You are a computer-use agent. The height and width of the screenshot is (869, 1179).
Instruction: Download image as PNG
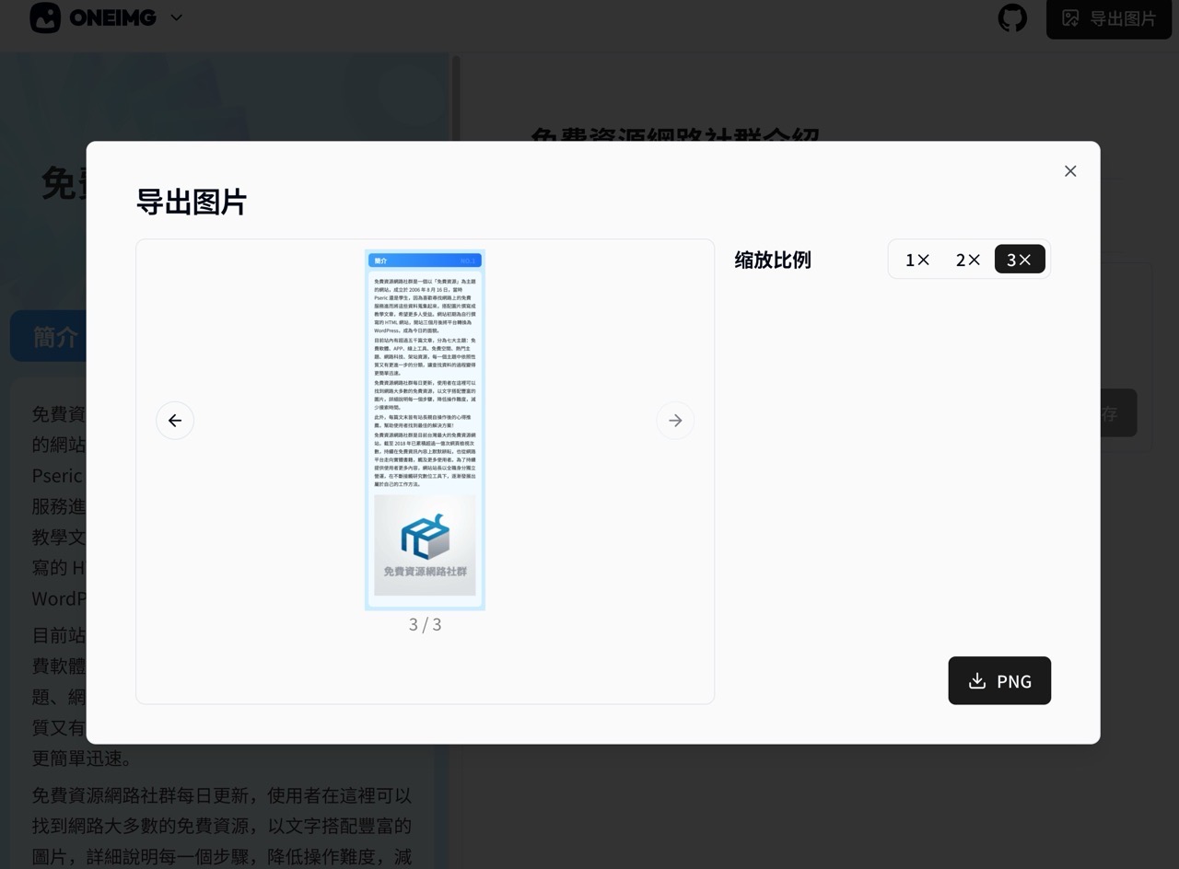[999, 681]
